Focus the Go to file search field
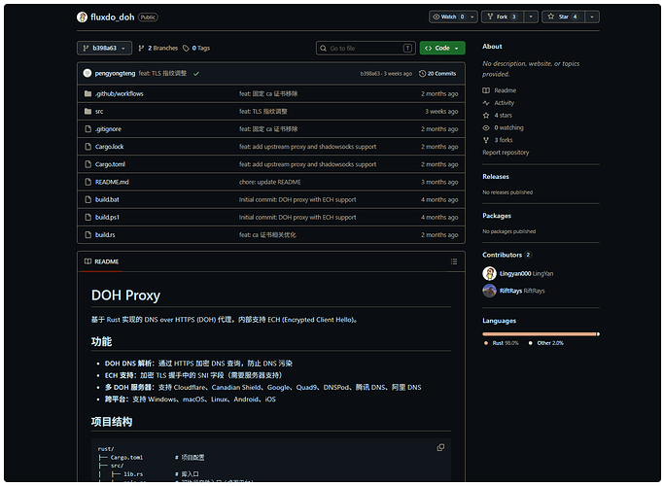 tap(366, 49)
